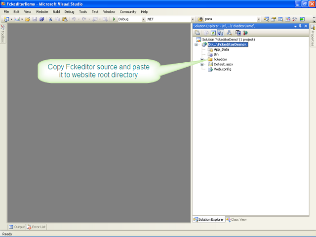Click Refresh icon in Solution Explorer toolbar

(213, 33)
